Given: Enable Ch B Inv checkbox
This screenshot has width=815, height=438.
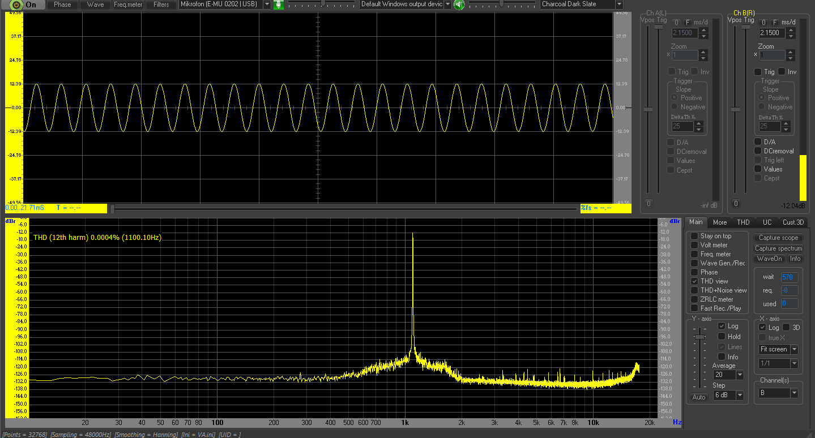Looking at the screenshot, I should pos(782,72).
